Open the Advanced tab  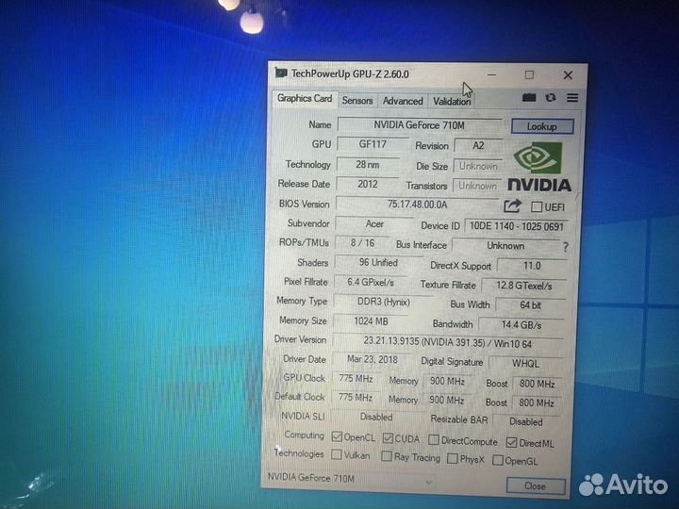[403, 101]
